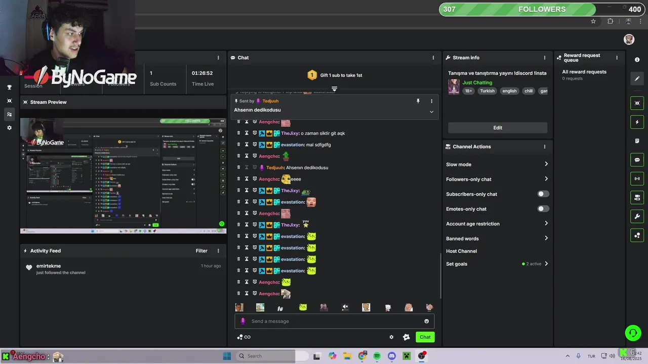
Task: Expand the pinned message chevron
Action: pyautogui.click(x=431, y=112)
